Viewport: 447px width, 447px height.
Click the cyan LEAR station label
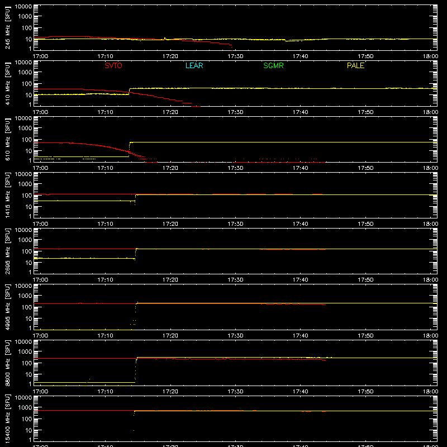tap(194, 65)
